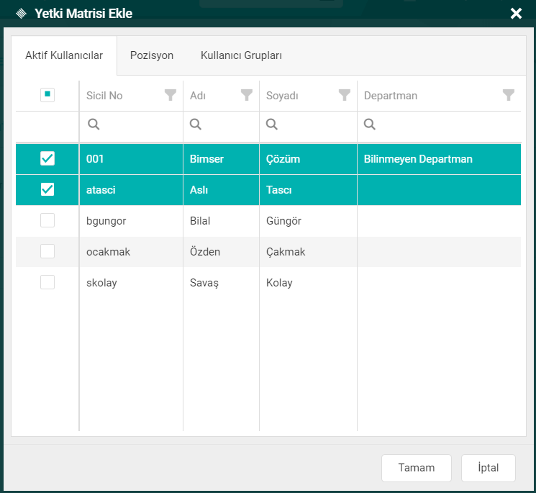Tick the checkbox for skolay row
The width and height of the screenshot is (536, 493).
[x=47, y=282]
